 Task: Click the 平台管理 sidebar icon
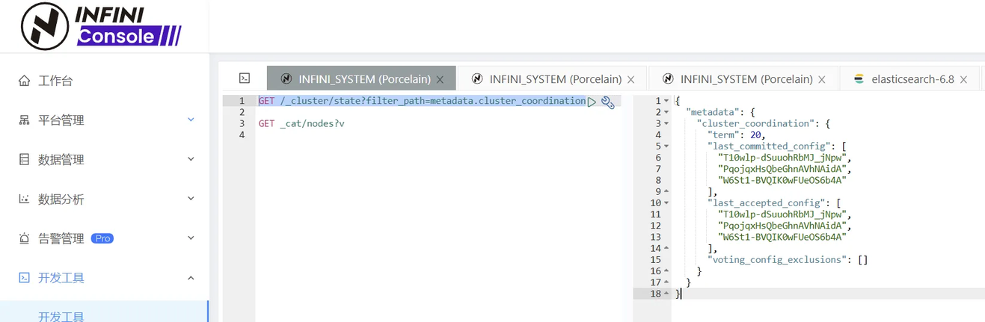tap(25, 120)
